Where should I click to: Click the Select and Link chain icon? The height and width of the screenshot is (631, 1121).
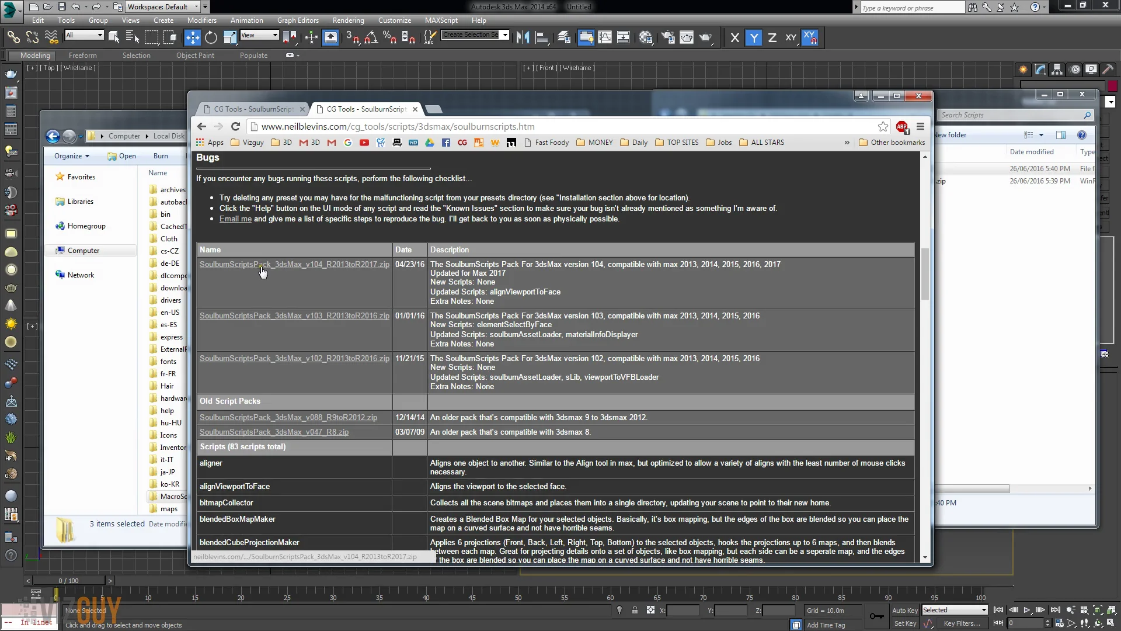pyautogui.click(x=13, y=38)
